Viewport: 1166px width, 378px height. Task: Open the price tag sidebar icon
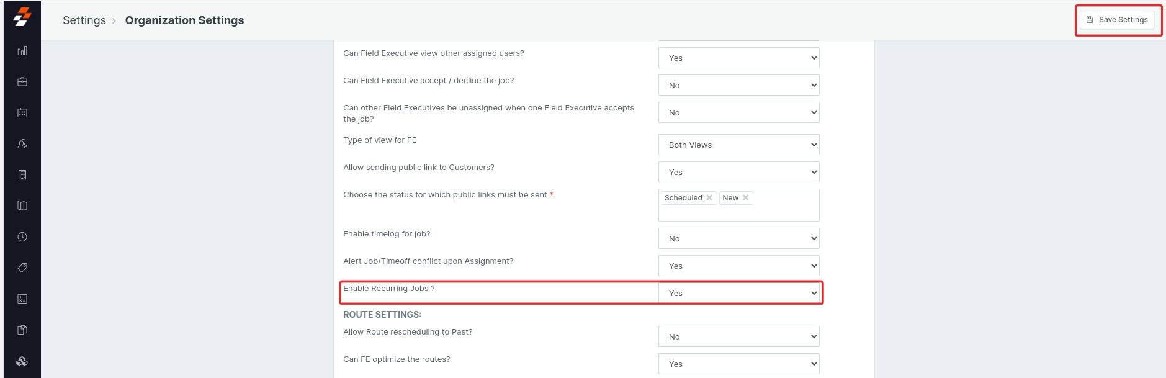[x=22, y=268]
